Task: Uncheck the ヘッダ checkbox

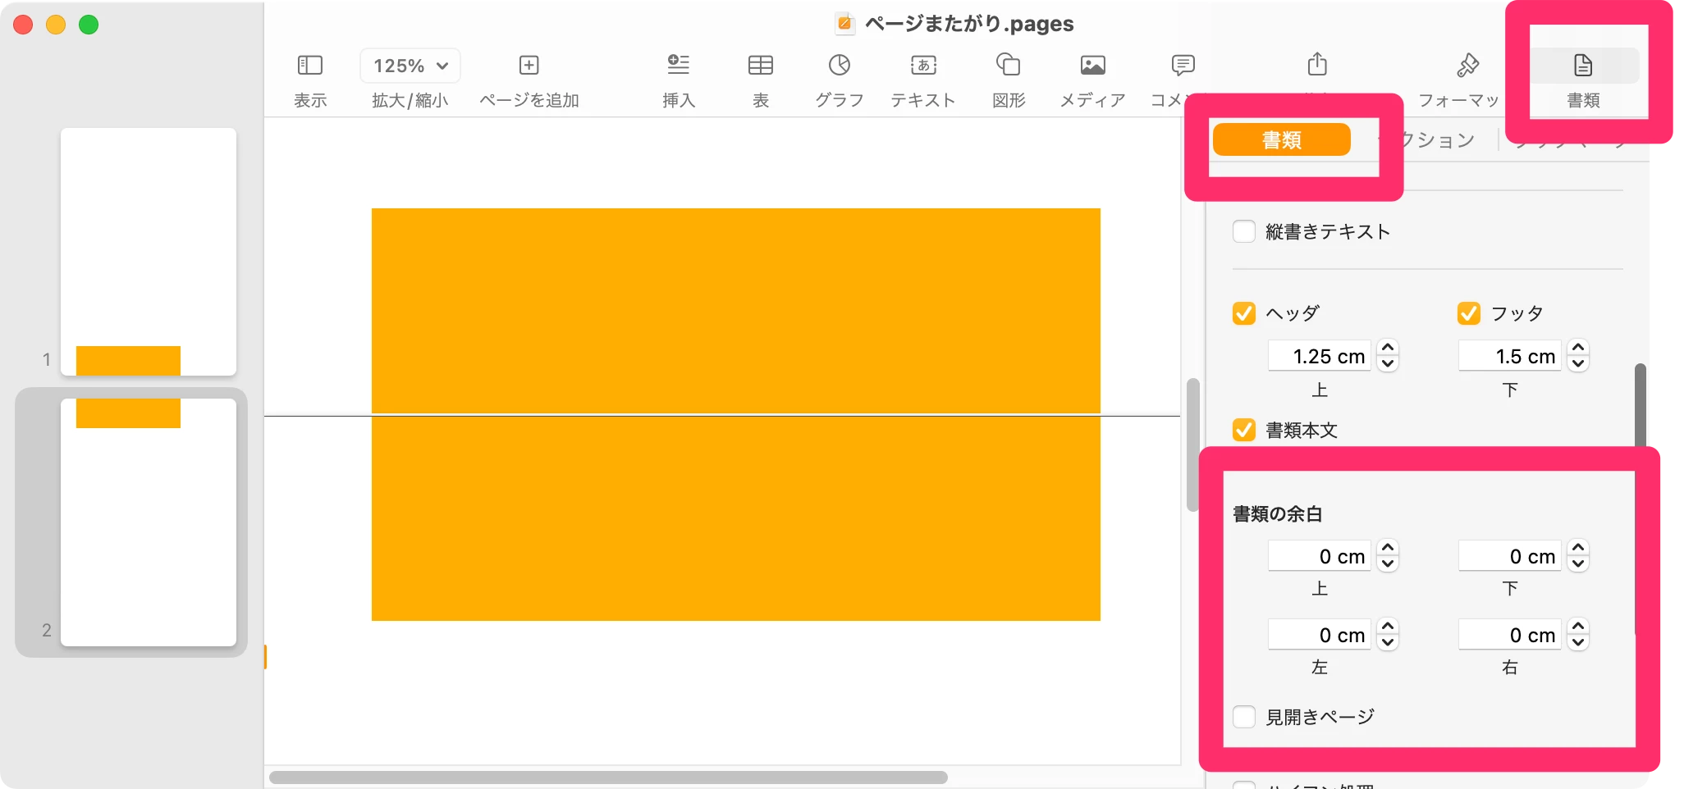Action: pyautogui.click(x=1244, y=313)
